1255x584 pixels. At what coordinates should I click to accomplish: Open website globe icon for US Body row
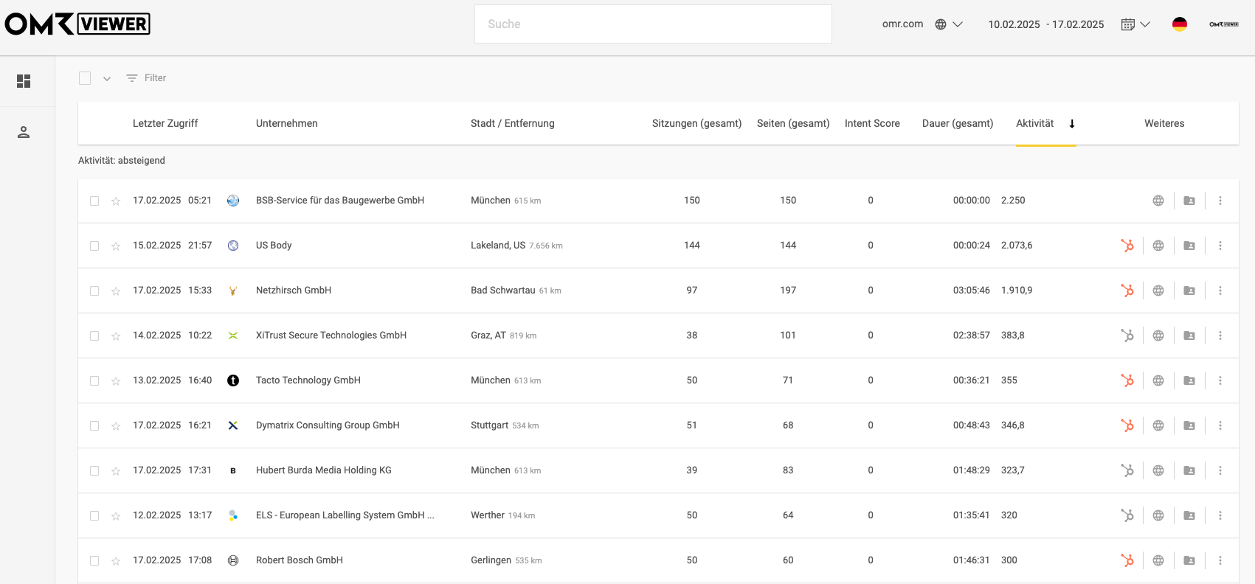pyautogui.click(x=1158, y=246)
